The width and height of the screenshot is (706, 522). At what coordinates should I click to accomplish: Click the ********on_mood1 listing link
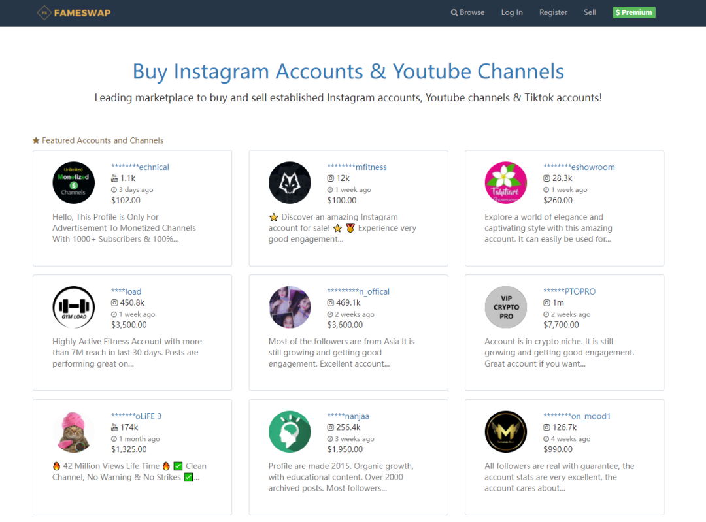click(577, 416)
